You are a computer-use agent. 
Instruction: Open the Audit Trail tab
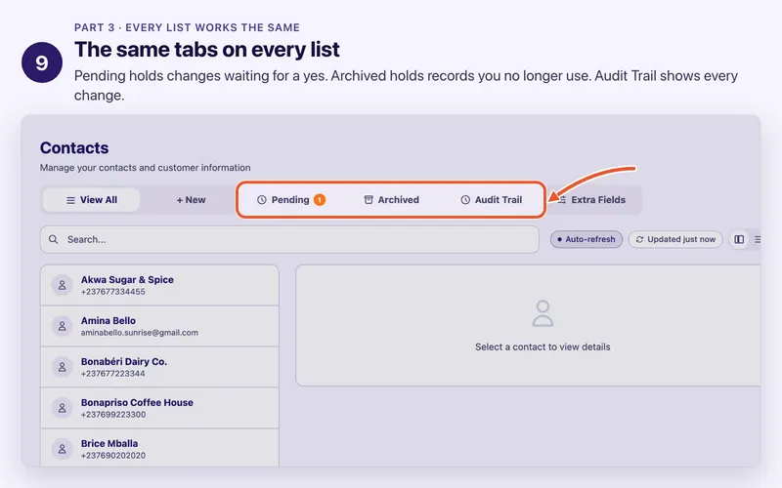pyautogui.click(x=492, y=200)
